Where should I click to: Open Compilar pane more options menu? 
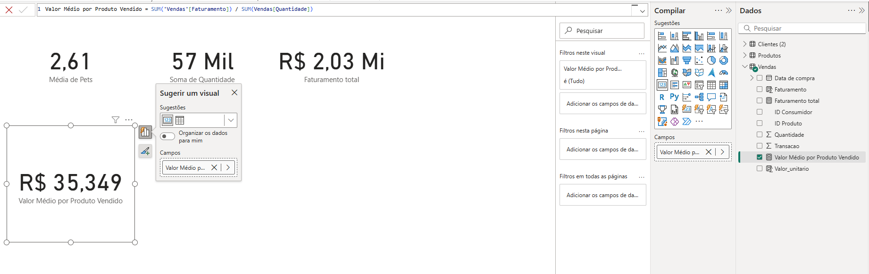pyautogui.click(x=718, y=10)
